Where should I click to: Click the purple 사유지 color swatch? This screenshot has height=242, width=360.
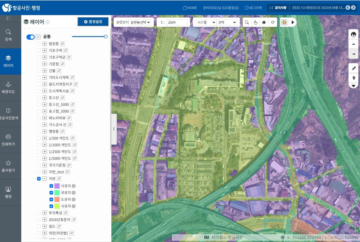(57, 186)
